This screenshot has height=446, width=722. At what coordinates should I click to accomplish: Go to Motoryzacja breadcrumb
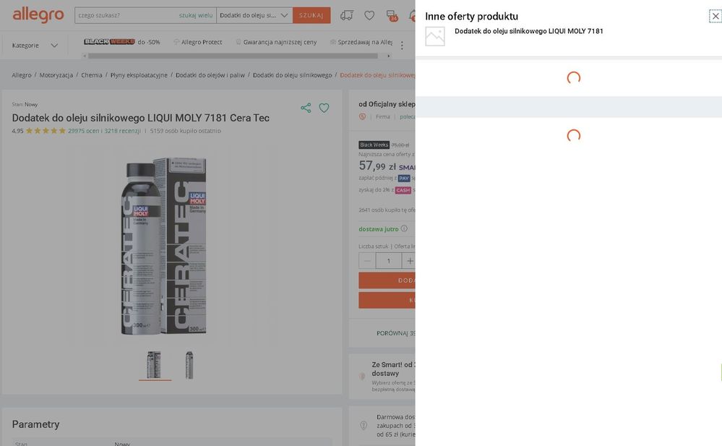(x=56, y=75)
